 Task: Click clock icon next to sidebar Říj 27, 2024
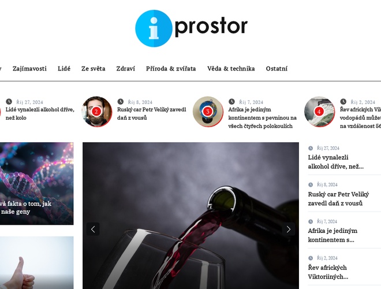[311, 148]
